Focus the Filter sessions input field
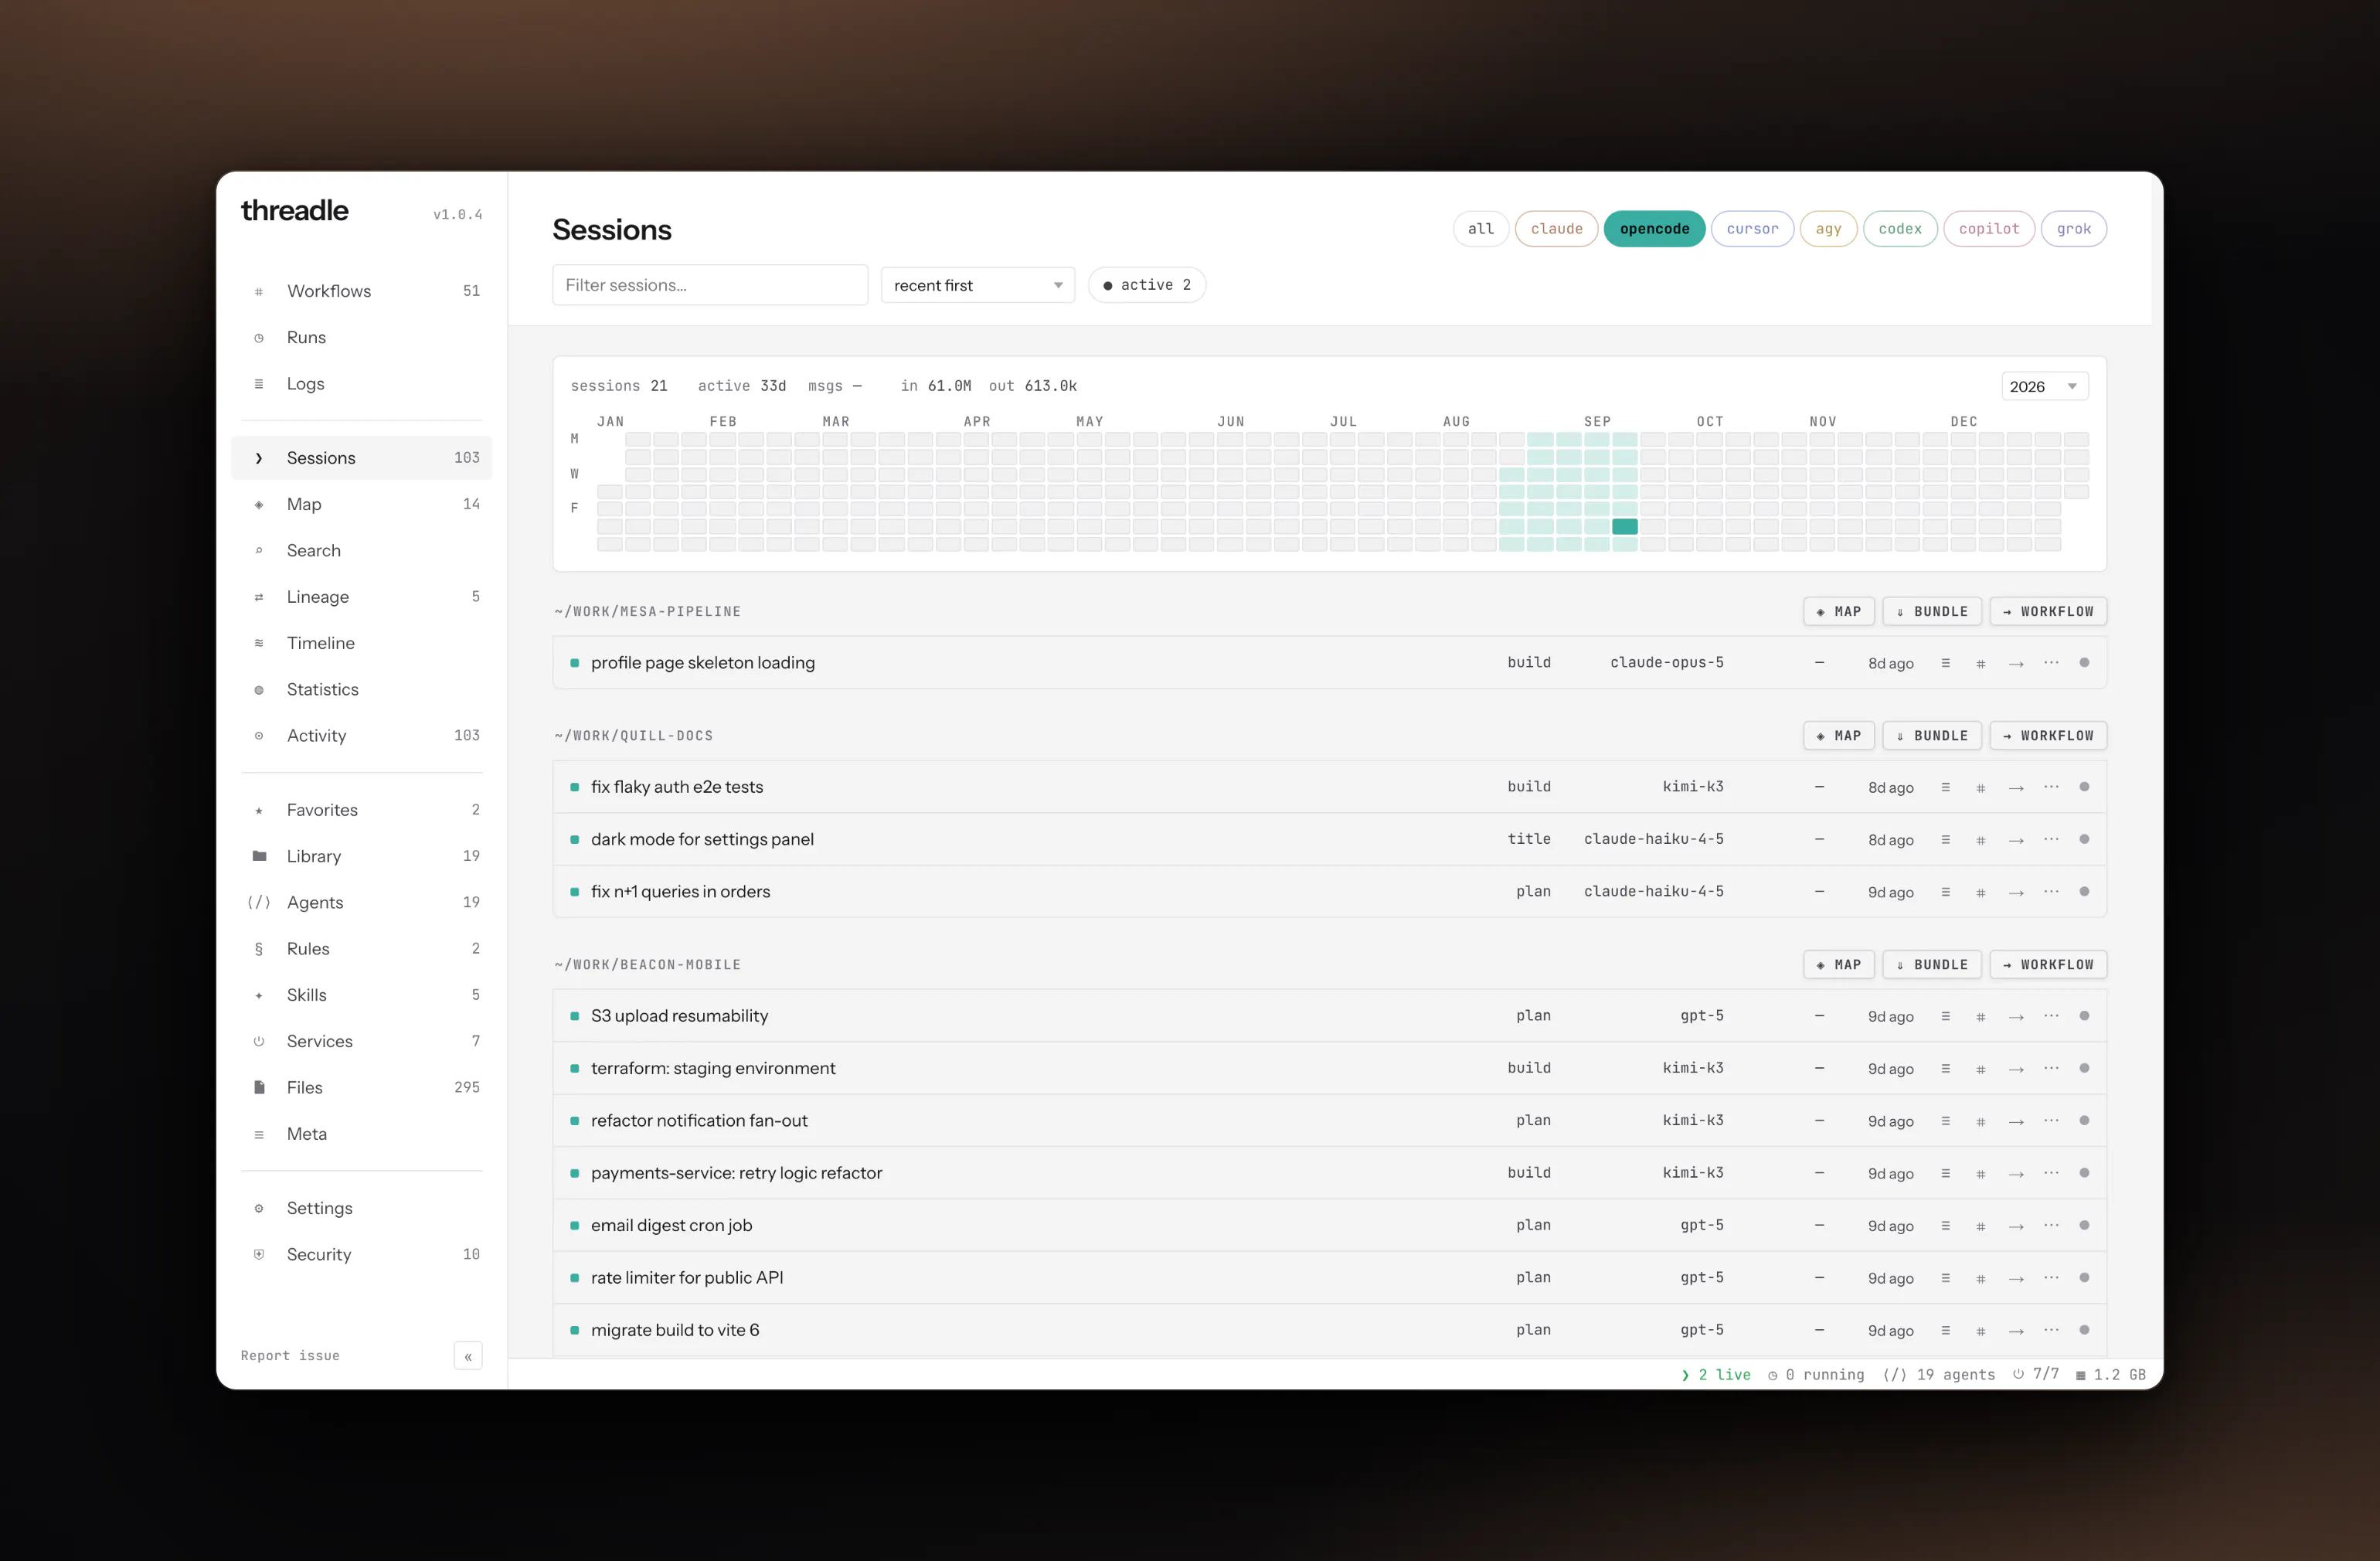2380x1561 pixels. point(710,285)
